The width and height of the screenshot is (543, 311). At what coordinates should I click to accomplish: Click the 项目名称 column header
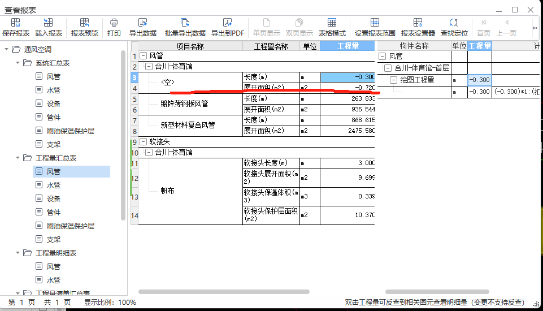pos(190,46)
